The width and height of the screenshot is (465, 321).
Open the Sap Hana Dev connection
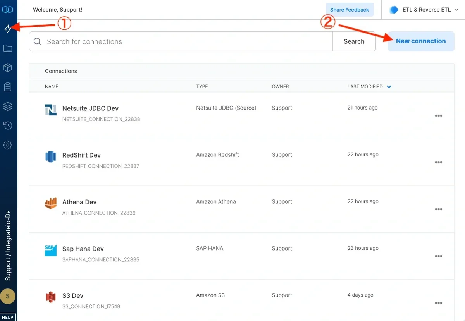(x=83, y=249)
